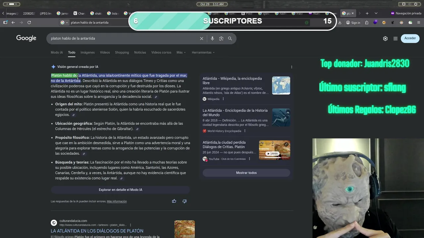Open more options for World History Encyclopedia source
Viewport: 424px width, 238px height.
coord(245,131)
